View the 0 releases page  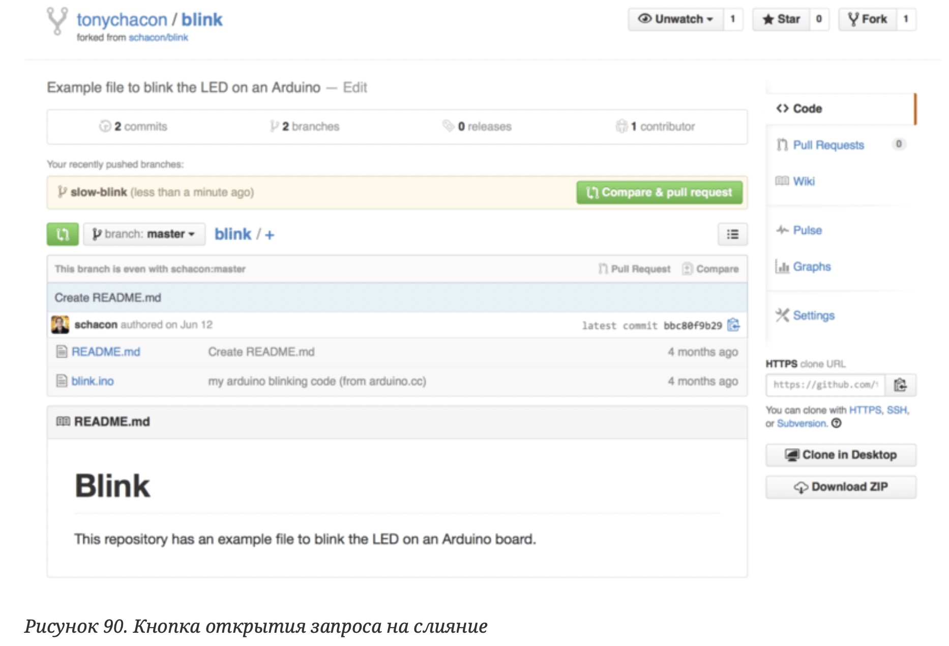point(477,126)
